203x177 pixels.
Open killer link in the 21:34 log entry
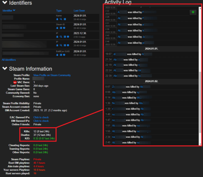(x=143, y=60)
